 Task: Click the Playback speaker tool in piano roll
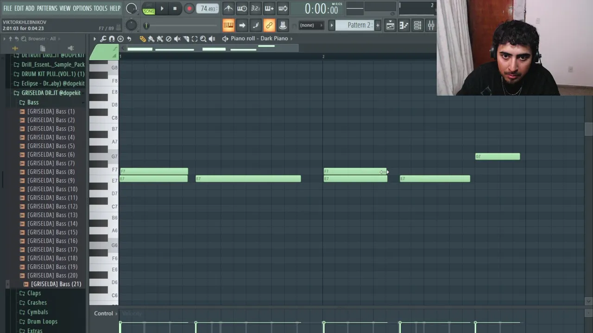[212, 39]
